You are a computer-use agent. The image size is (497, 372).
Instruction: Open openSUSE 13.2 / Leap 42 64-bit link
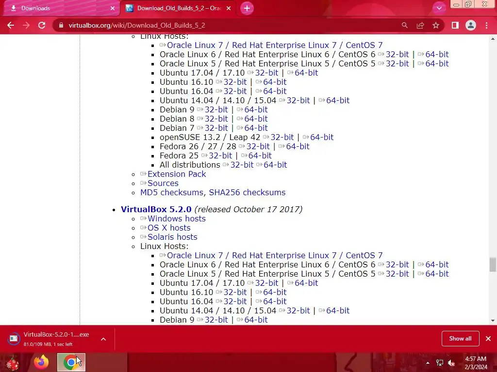[322, 137]
